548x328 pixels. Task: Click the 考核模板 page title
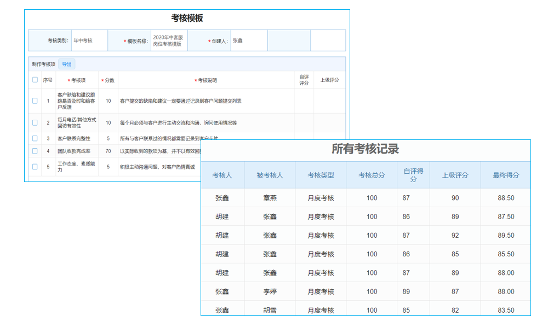click(186, 16)
